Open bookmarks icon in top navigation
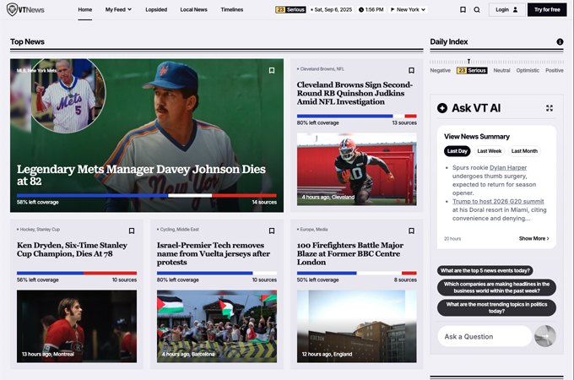Viewport: 574px width, 380px height. click(x=463, y=10)
